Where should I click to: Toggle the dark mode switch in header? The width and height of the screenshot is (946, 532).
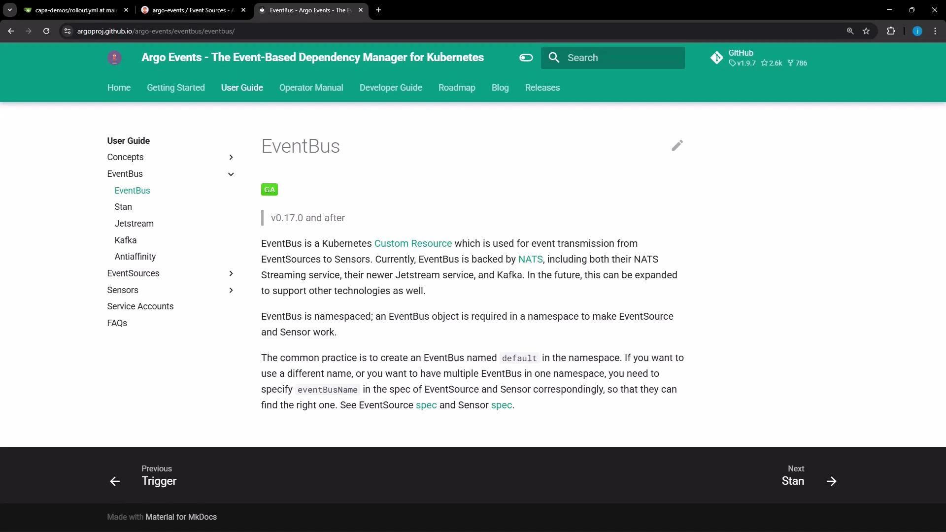coord(526,58)
